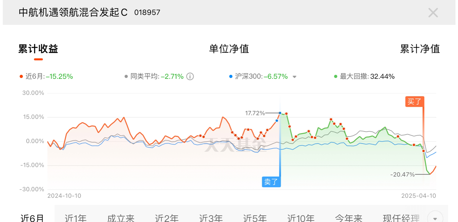Image resolution: width=458 pixels, height=222 pixels.
Task: Click the -20.47% trough label on chart
Action: click(402, 175)
